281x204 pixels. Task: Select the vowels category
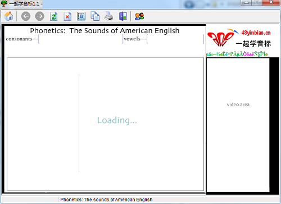coord(132,39)
